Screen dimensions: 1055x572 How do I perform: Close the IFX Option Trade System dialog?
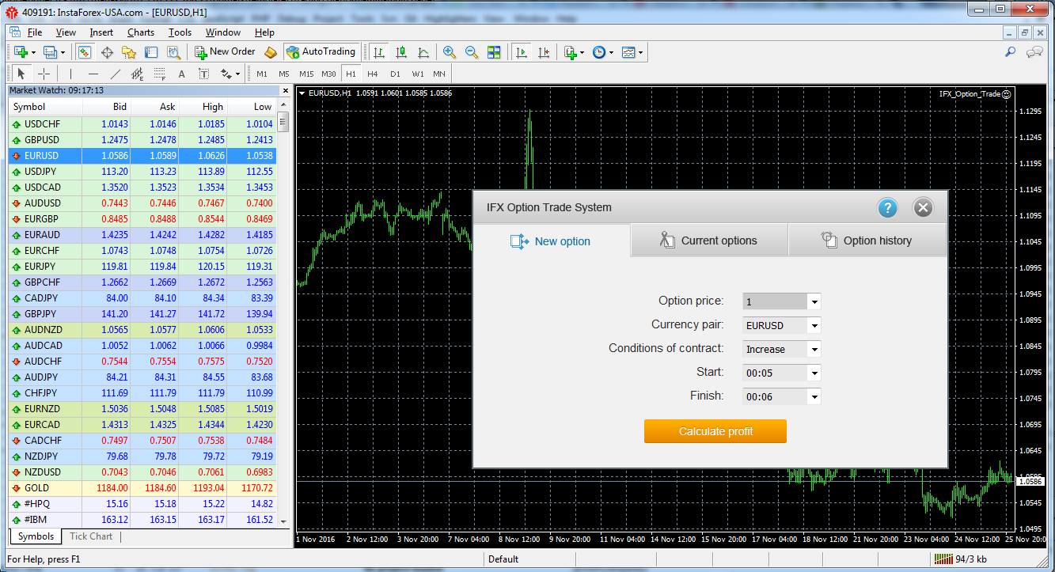pos(922,208)
